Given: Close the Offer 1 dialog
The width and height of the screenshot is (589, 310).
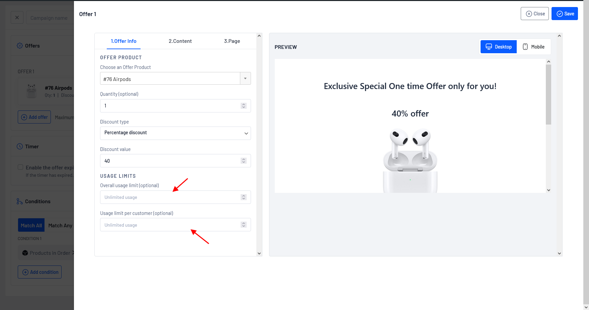Looking at the screenshot, I should (534, 14).
